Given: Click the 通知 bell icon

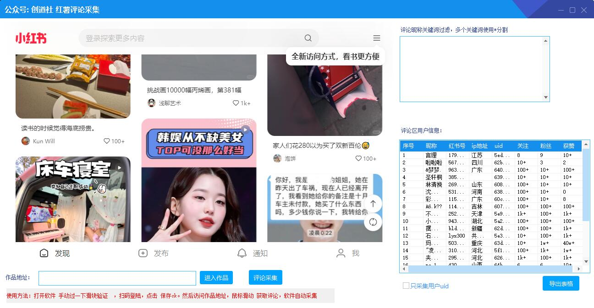Looking at the screenshot, I should coord(242,253).
